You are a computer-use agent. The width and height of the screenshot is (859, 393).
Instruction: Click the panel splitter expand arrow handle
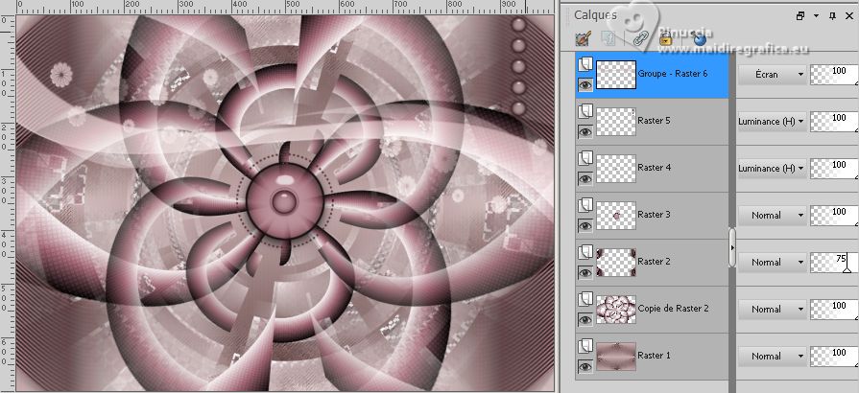pyautogui.click(x=732, y=248)
